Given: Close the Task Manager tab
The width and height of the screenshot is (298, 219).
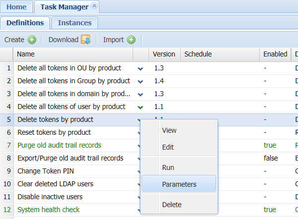Looking at the screenshot, I should point(94,6).
